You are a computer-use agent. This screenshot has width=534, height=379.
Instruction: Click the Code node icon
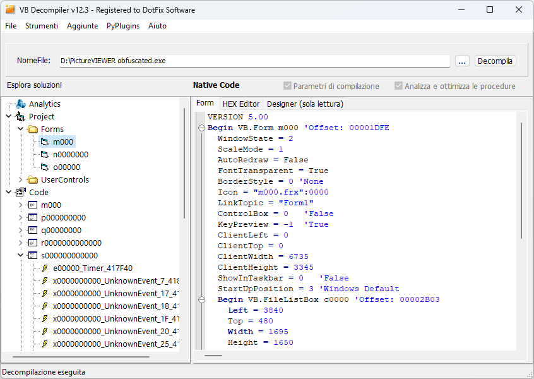click(x=20, y=192)
